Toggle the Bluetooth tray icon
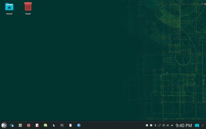The image size is (206, 129). coord(155,125)
